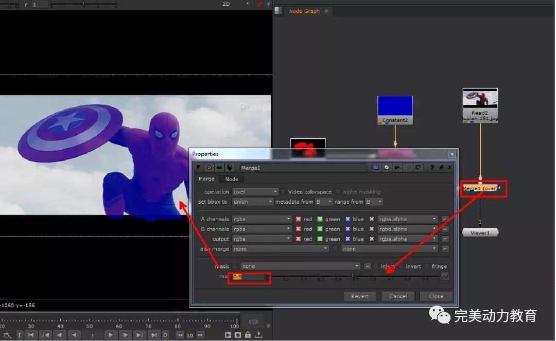This screenshot has height=341, width=556.
Task: Select the Merge tab in Properties
Action: pos(206,179)
